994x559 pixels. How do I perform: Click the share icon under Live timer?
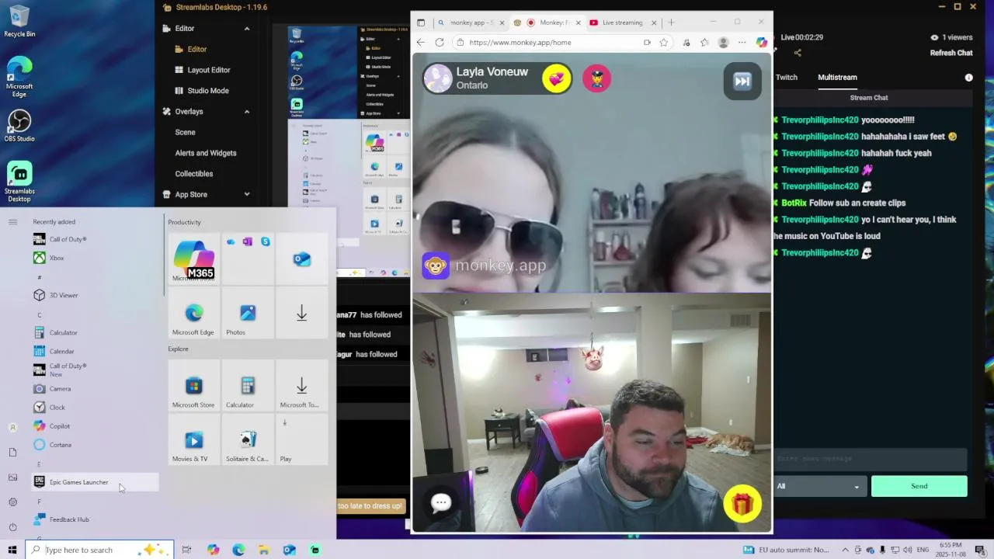[798, 53]
